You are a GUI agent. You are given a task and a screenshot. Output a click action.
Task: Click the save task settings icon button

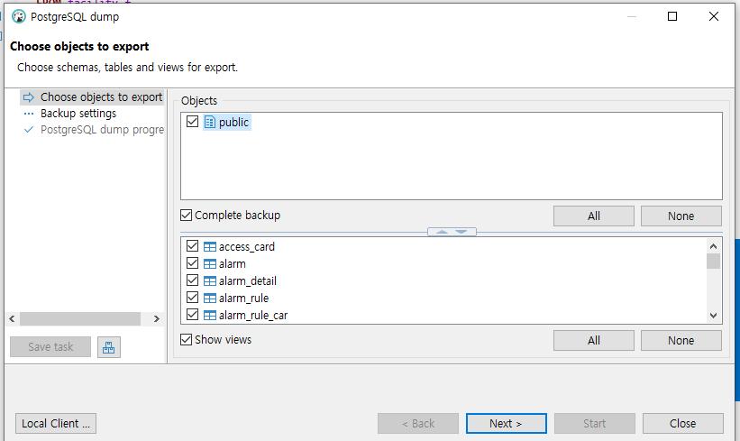(x=109, y=347)
